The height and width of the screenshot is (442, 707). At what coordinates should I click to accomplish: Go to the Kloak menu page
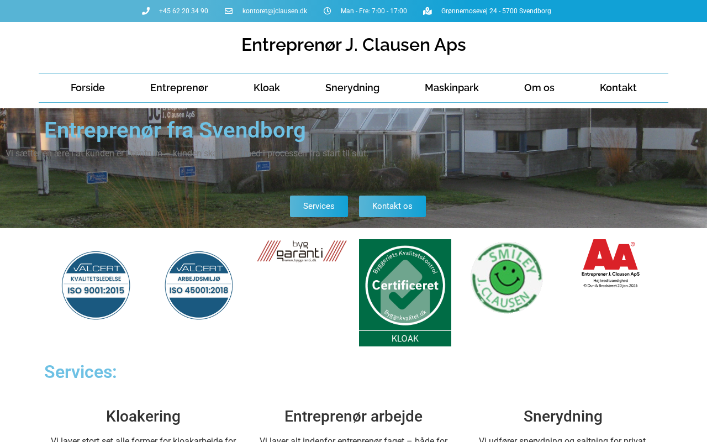click(267, 88)
